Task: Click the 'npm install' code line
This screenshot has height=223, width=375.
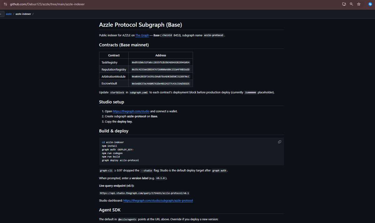Action: pos(109,146)
